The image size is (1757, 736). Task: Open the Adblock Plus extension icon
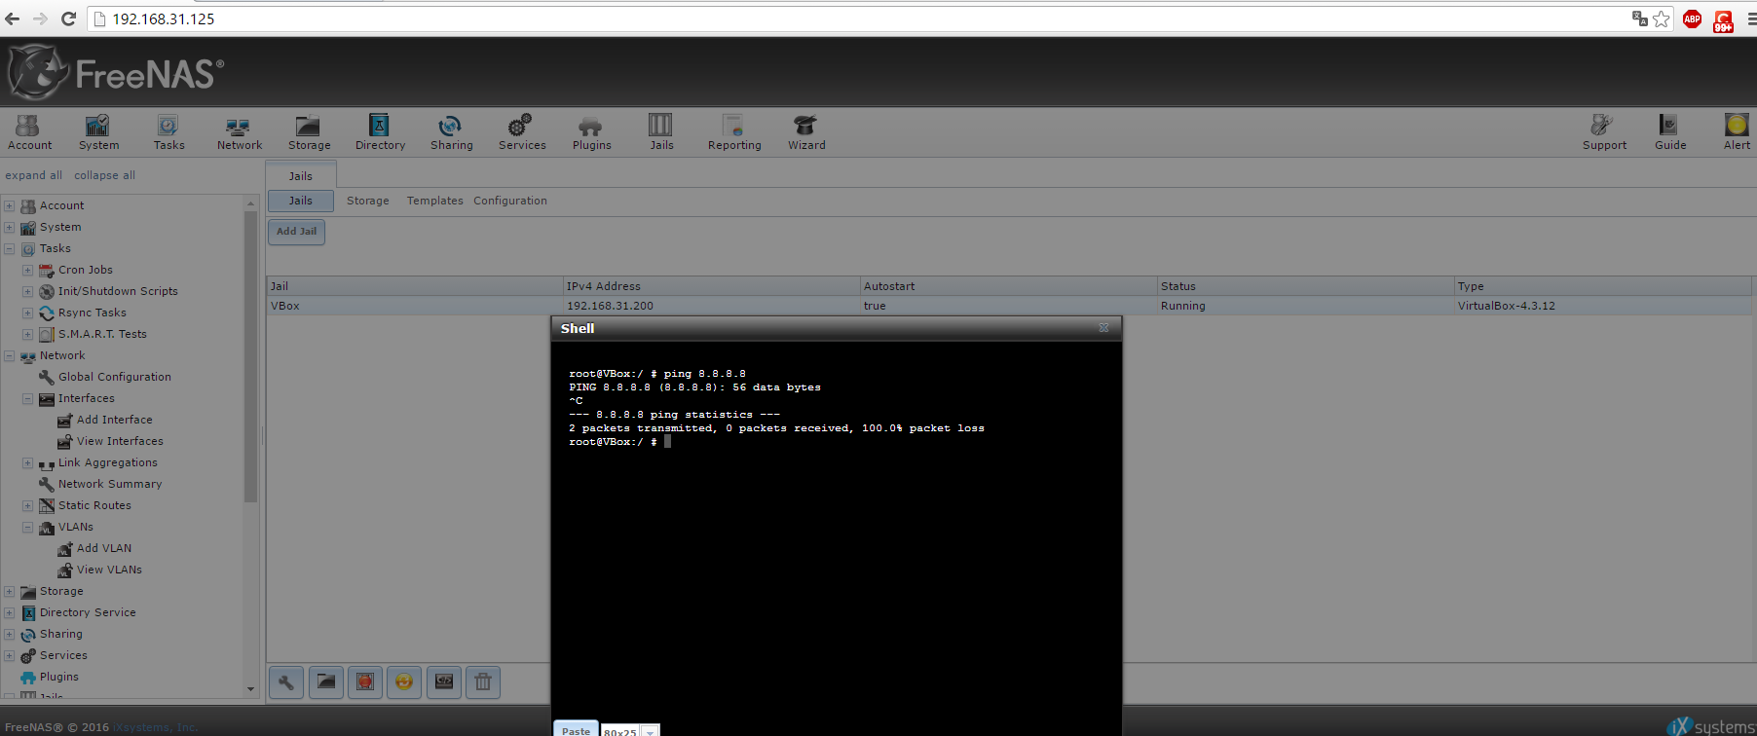pos(1693,18)
